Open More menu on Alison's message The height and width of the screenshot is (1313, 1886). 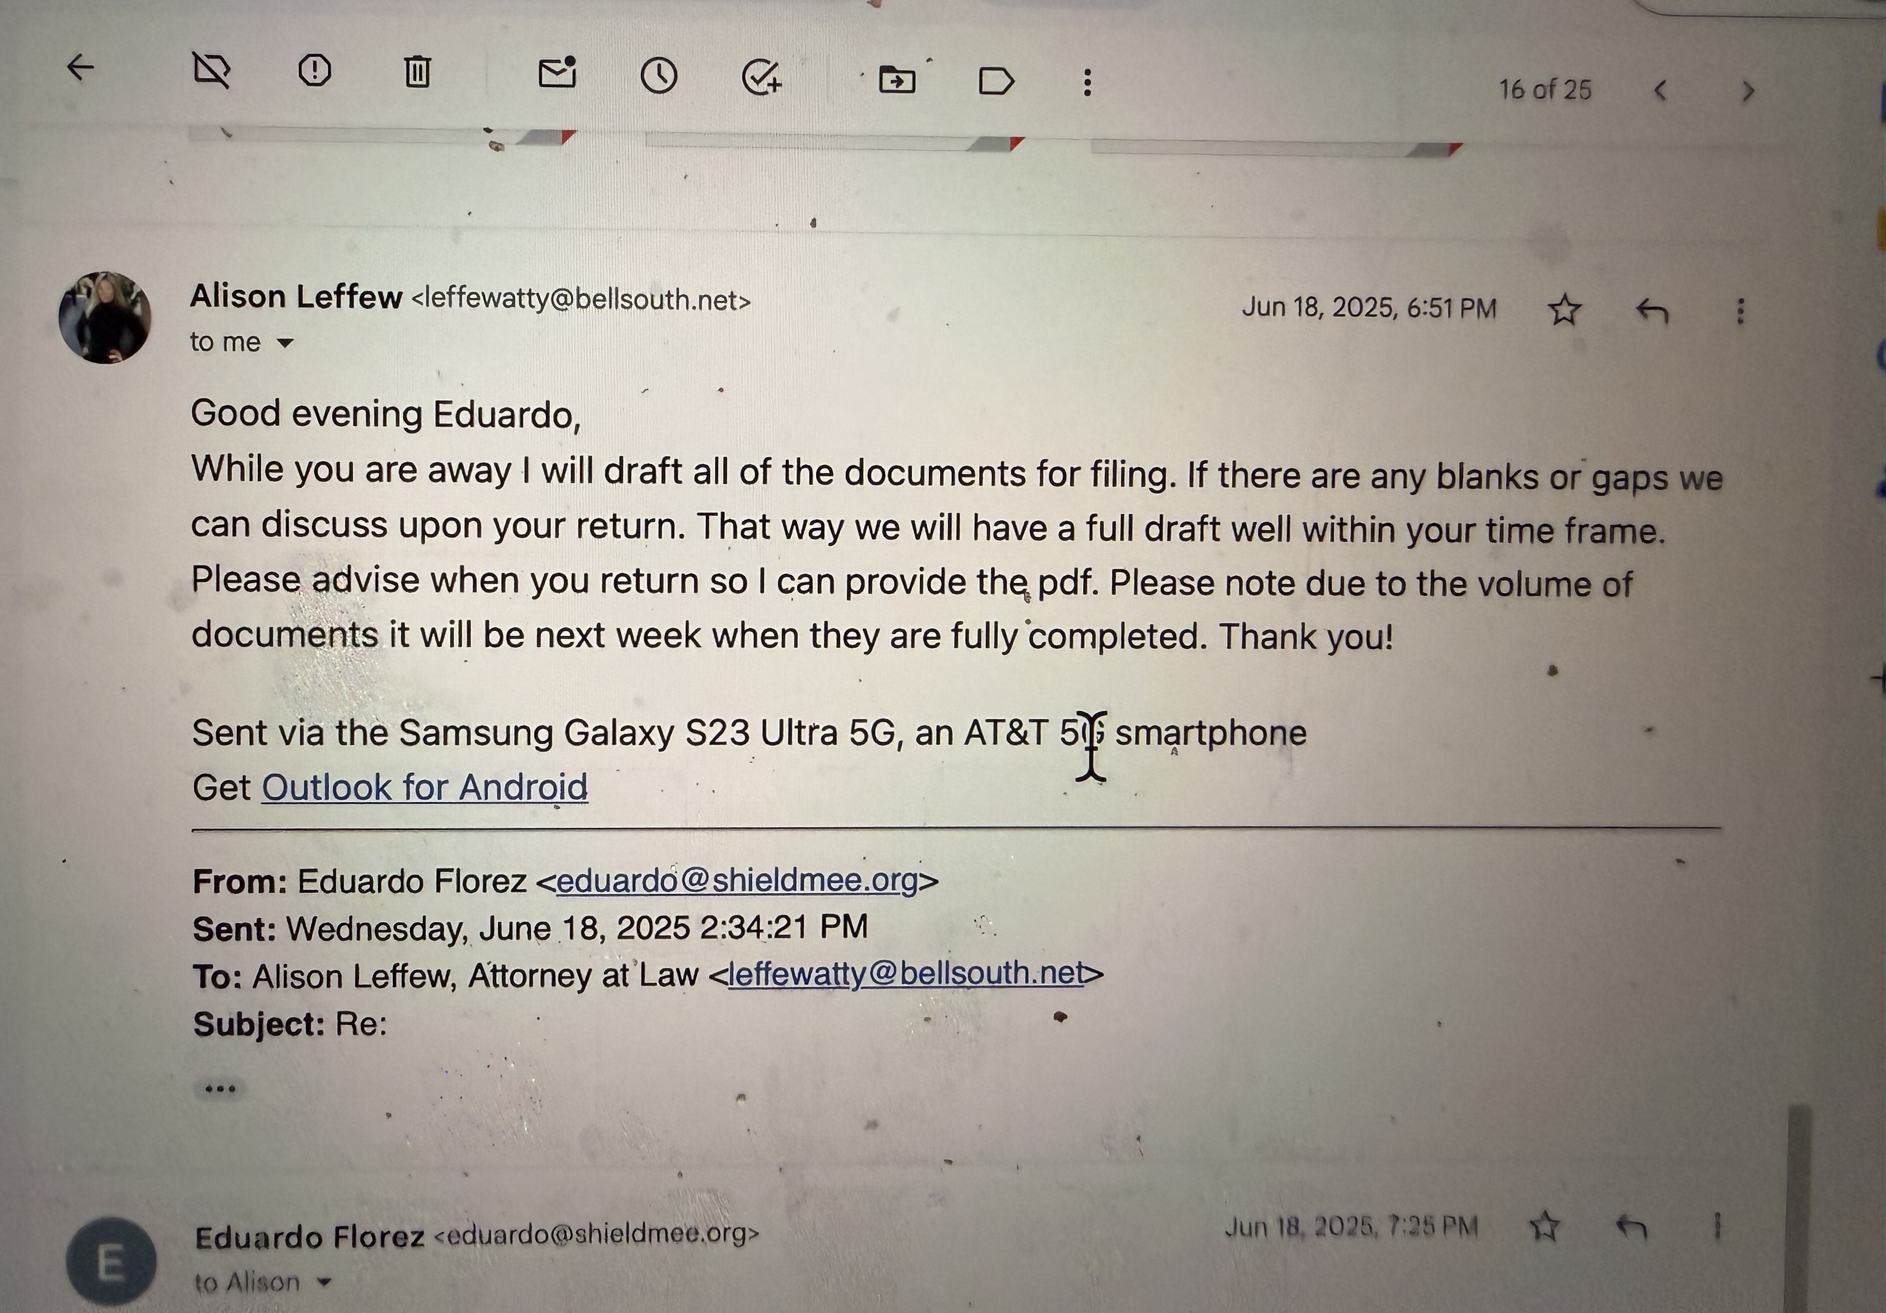tap(1740, 311)
